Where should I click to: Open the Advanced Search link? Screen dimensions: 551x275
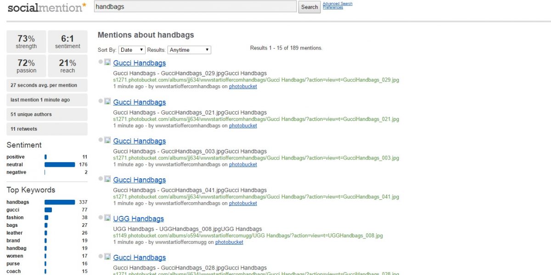point(337,4)
